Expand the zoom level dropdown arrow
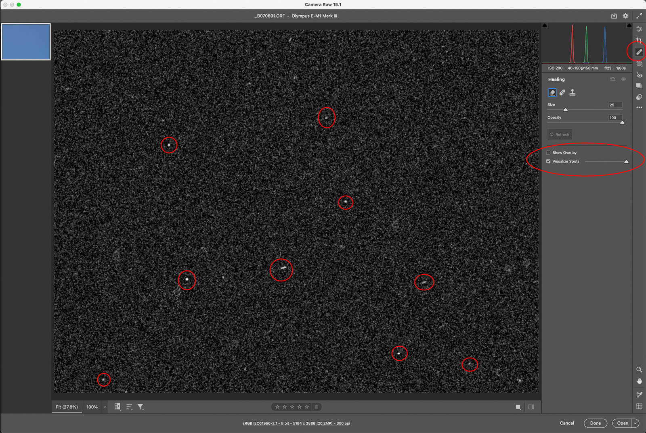Image resolution: width=646 pixels, height=433 pixels. point(105,407)
